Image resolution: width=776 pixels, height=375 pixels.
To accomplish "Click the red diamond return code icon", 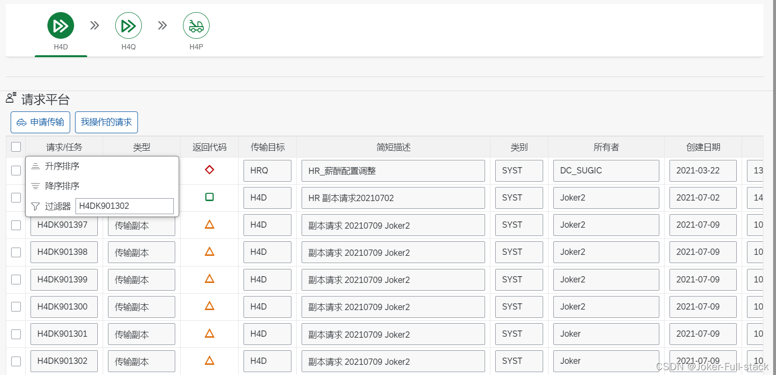I will click(210, 170).
